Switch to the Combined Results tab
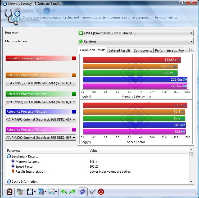Screen dimensions: 199x198 click(x=93, y=50)
